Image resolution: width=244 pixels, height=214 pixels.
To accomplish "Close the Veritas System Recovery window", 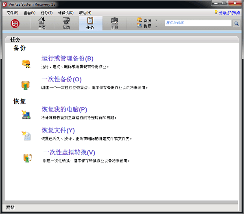I will click(x=235, y=3).
